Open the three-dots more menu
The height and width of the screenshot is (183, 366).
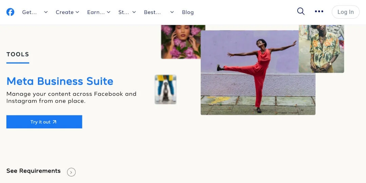pos(319,11)
